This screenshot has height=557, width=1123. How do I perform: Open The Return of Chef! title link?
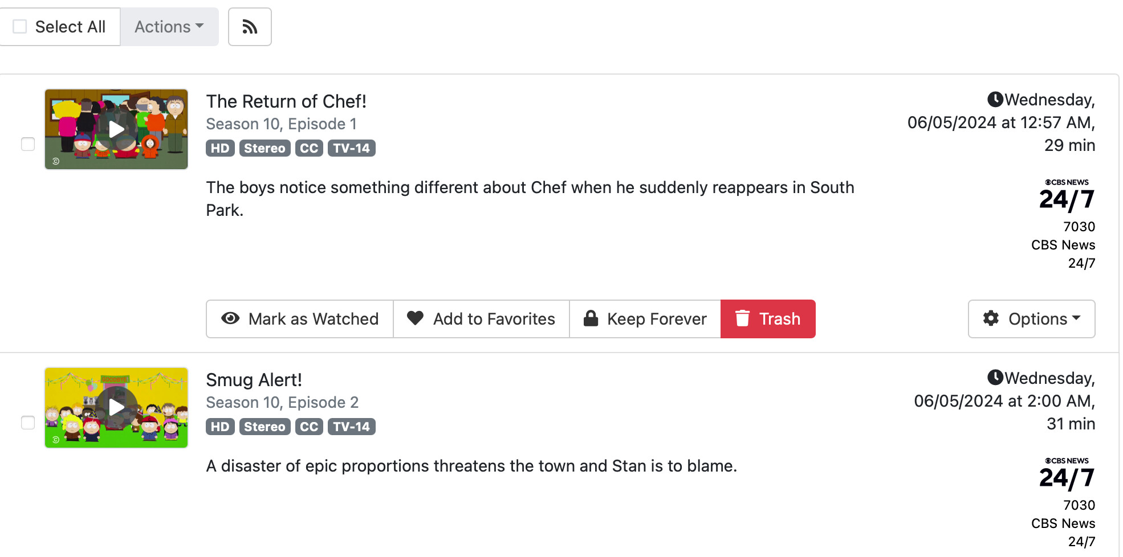pos(286,101)
